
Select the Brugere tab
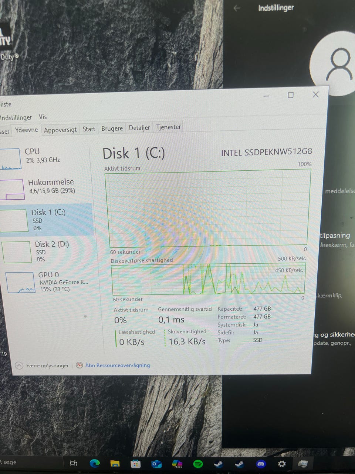pyautogui.click(x=112, y=128)
